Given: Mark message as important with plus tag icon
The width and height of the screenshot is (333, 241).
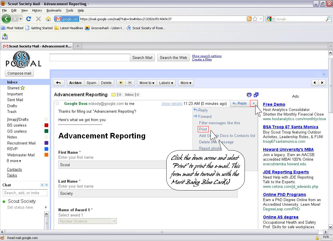Looking at the screenshot, I should point(121,83).
